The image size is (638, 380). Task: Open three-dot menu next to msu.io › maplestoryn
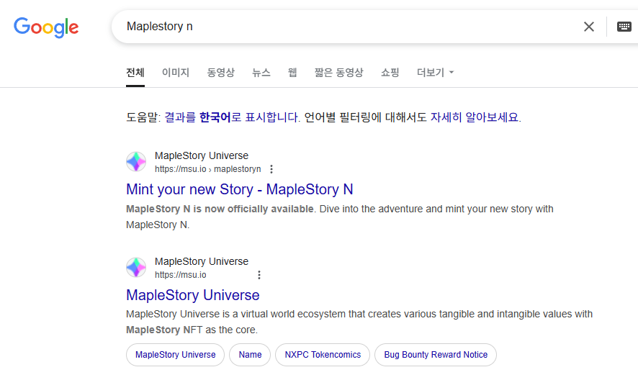pos(271,169)
